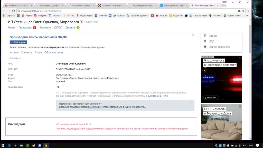This screenshot has width=263, height=148.
Task: Open the Windows Start menu
Action: click(3, 145)
